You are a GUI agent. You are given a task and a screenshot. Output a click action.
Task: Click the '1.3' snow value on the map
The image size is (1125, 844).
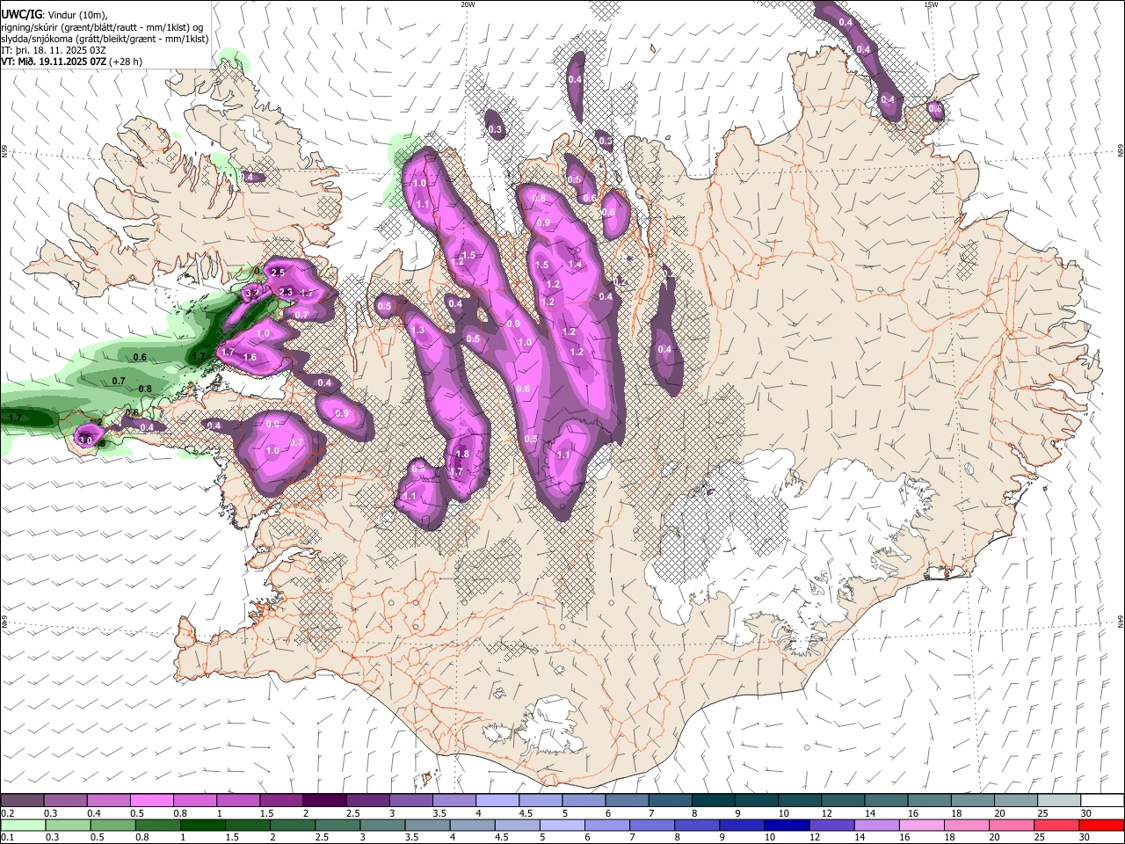pyautogui.click(x=417, y=331)
